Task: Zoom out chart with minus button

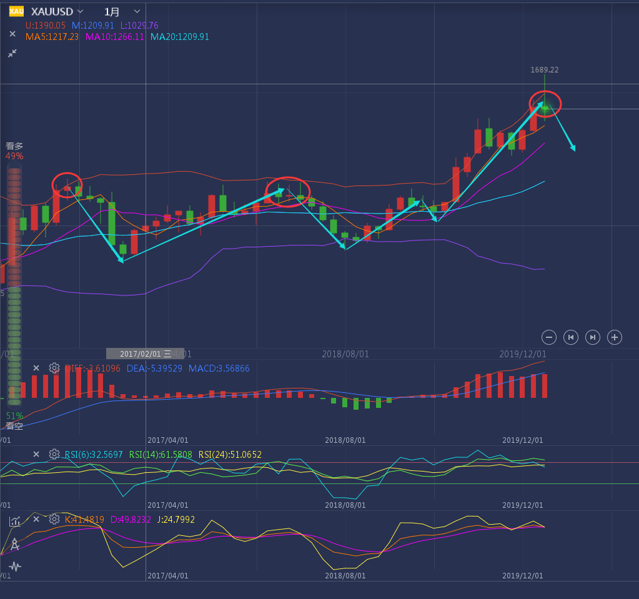Action: coord(549,337)
